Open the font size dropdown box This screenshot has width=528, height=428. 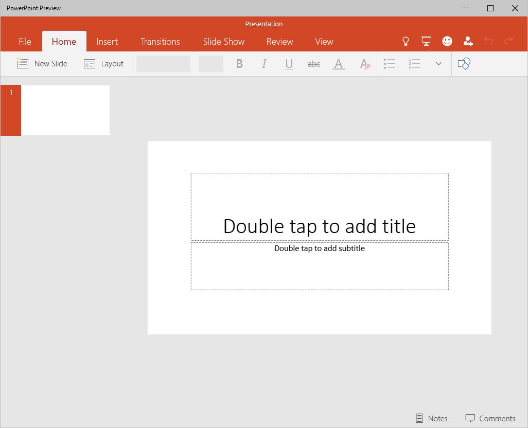point(211,64)
